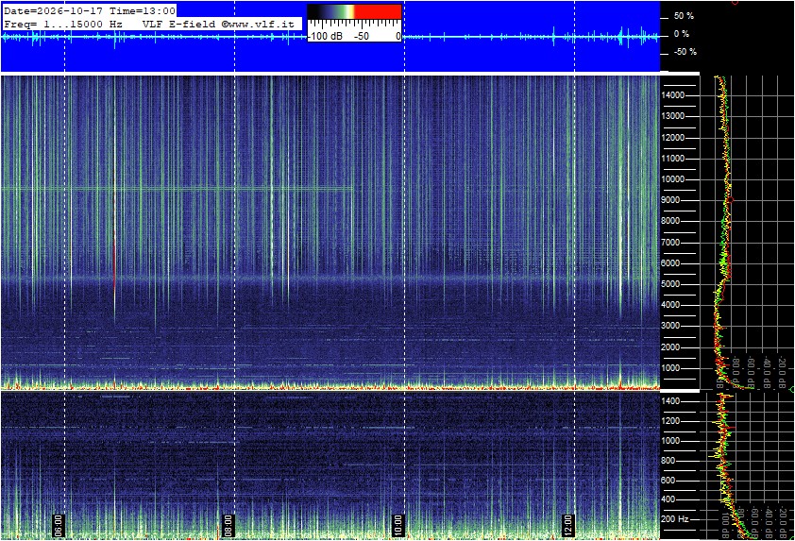Click the 4000 frequency axis label
The height and width of the screenshot is (541, 795).
670,305
